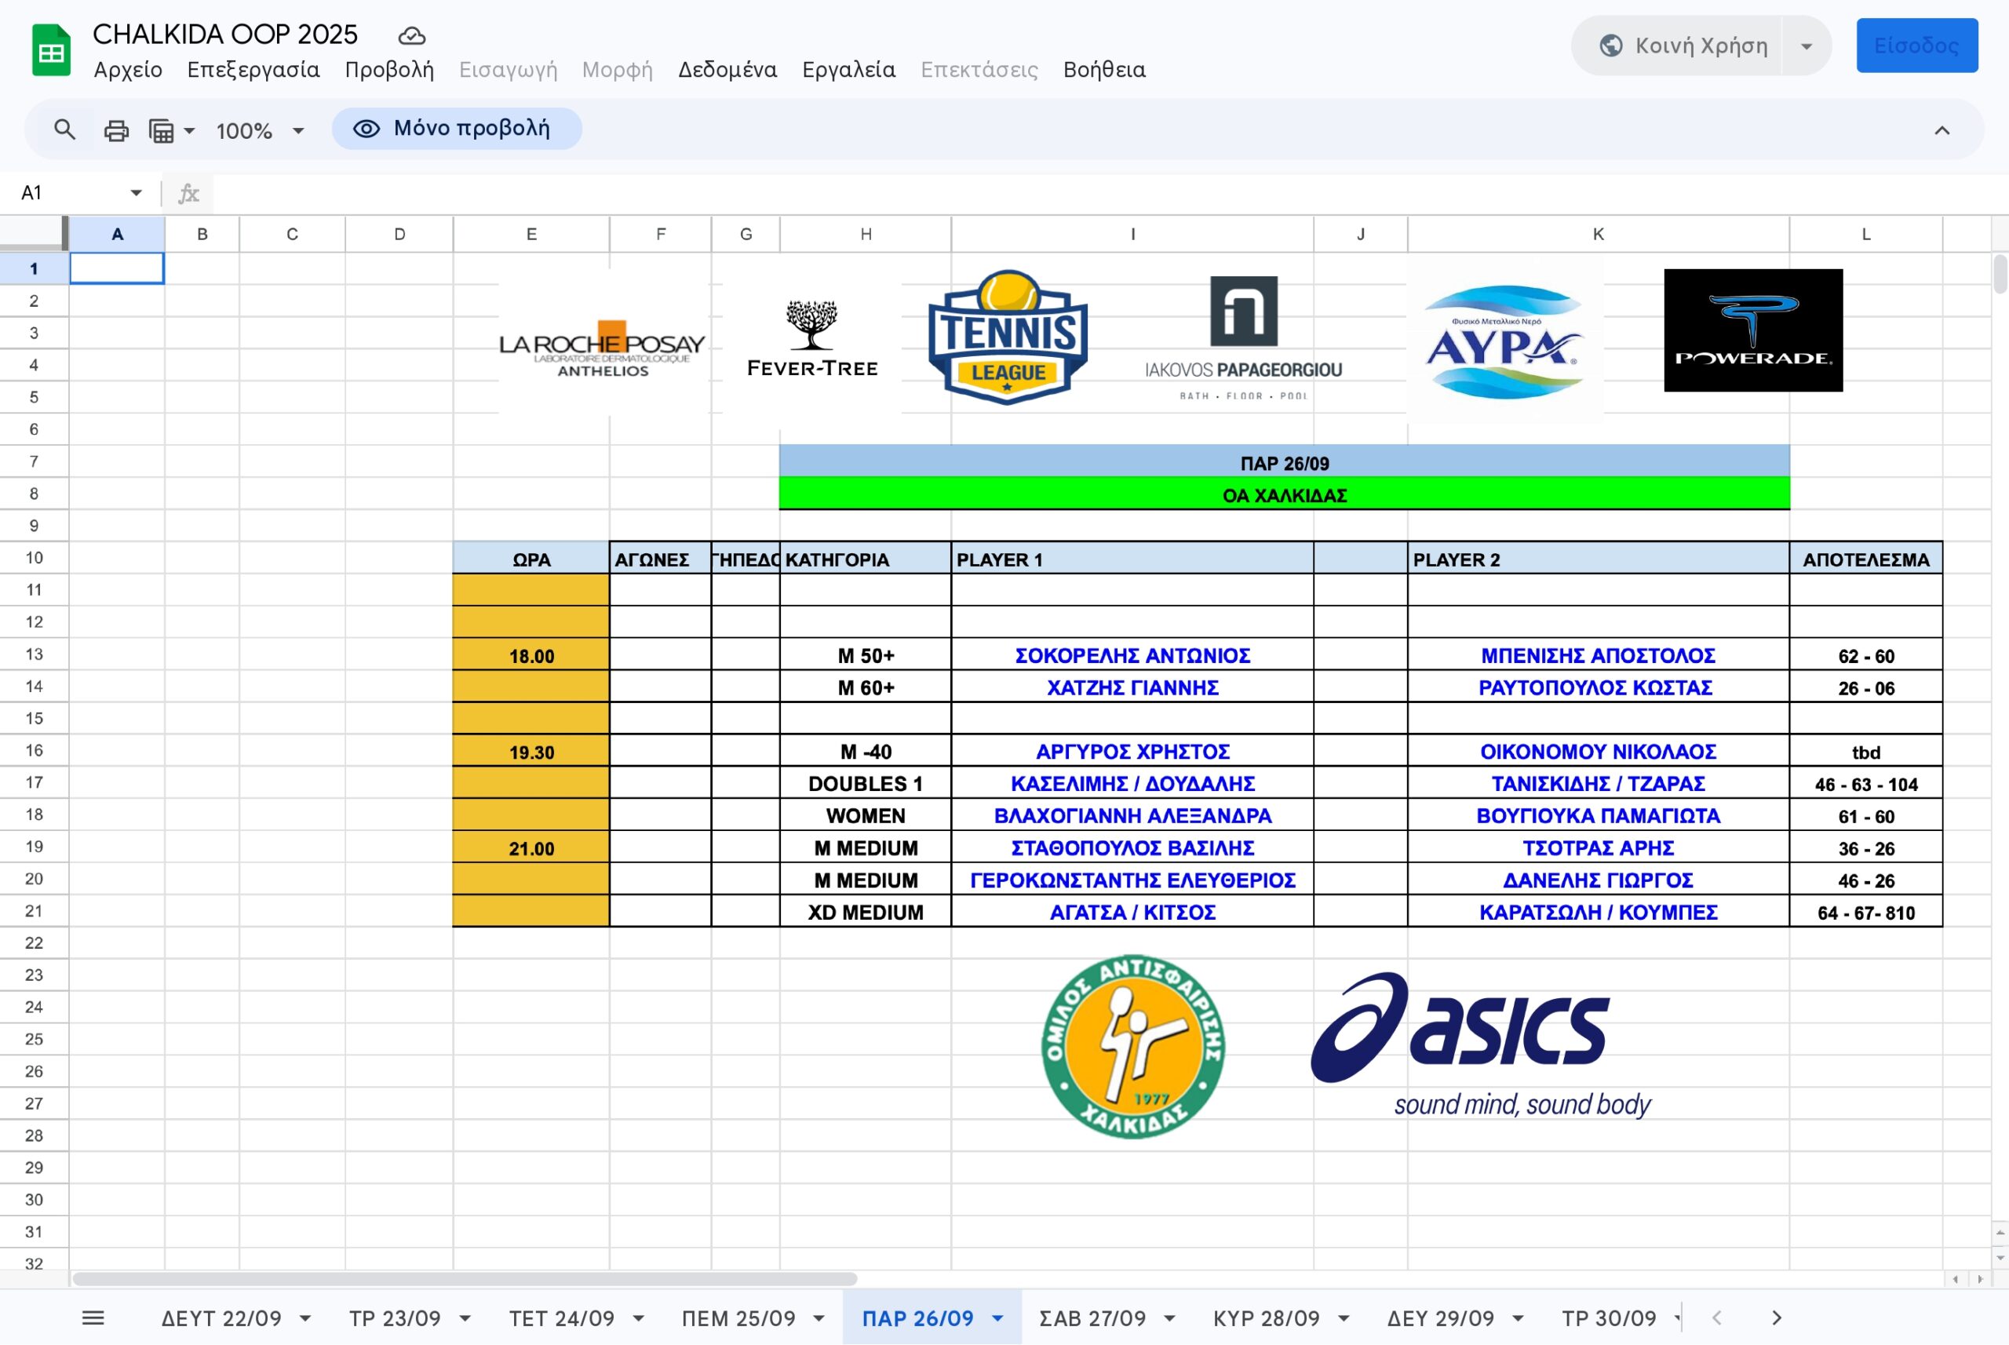
Task: Select column K header
Action: [1597, 233]
